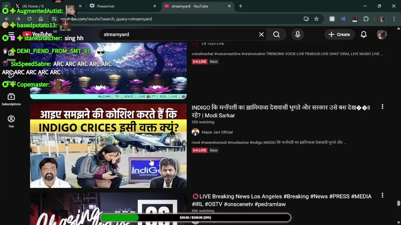
Task: Visit the Mayur Jani Official channel
Action: pos(217,132)
